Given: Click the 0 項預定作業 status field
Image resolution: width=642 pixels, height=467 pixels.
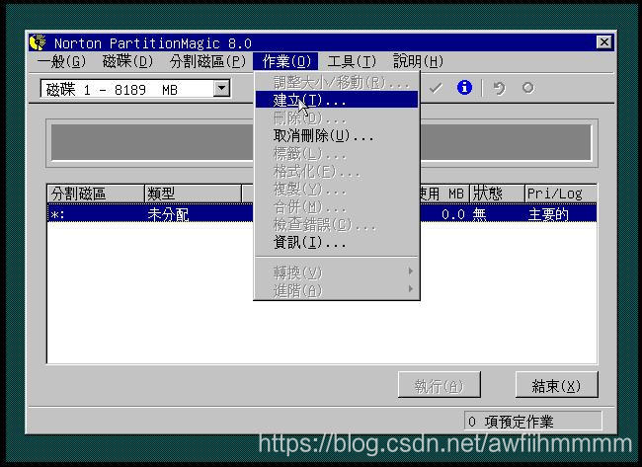Looking at the screenshot, I should 532,421.
